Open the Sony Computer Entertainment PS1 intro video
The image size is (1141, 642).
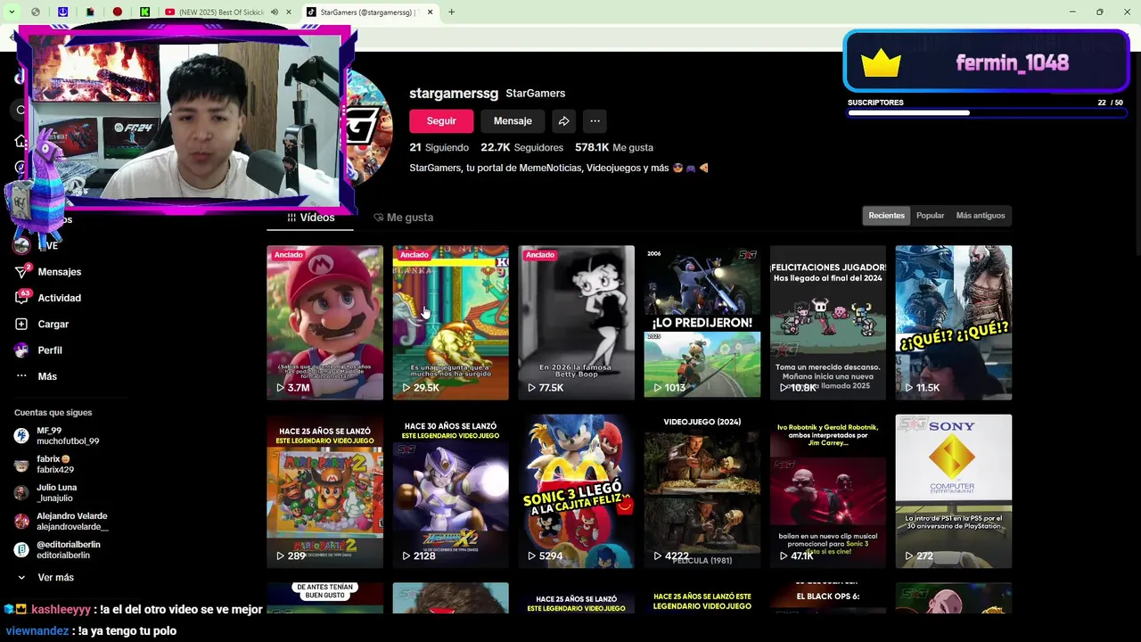pyautogui.click(x=953, y=491)
